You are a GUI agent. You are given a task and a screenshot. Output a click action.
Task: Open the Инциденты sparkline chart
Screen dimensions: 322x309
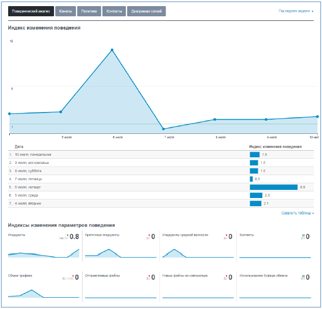43,253
